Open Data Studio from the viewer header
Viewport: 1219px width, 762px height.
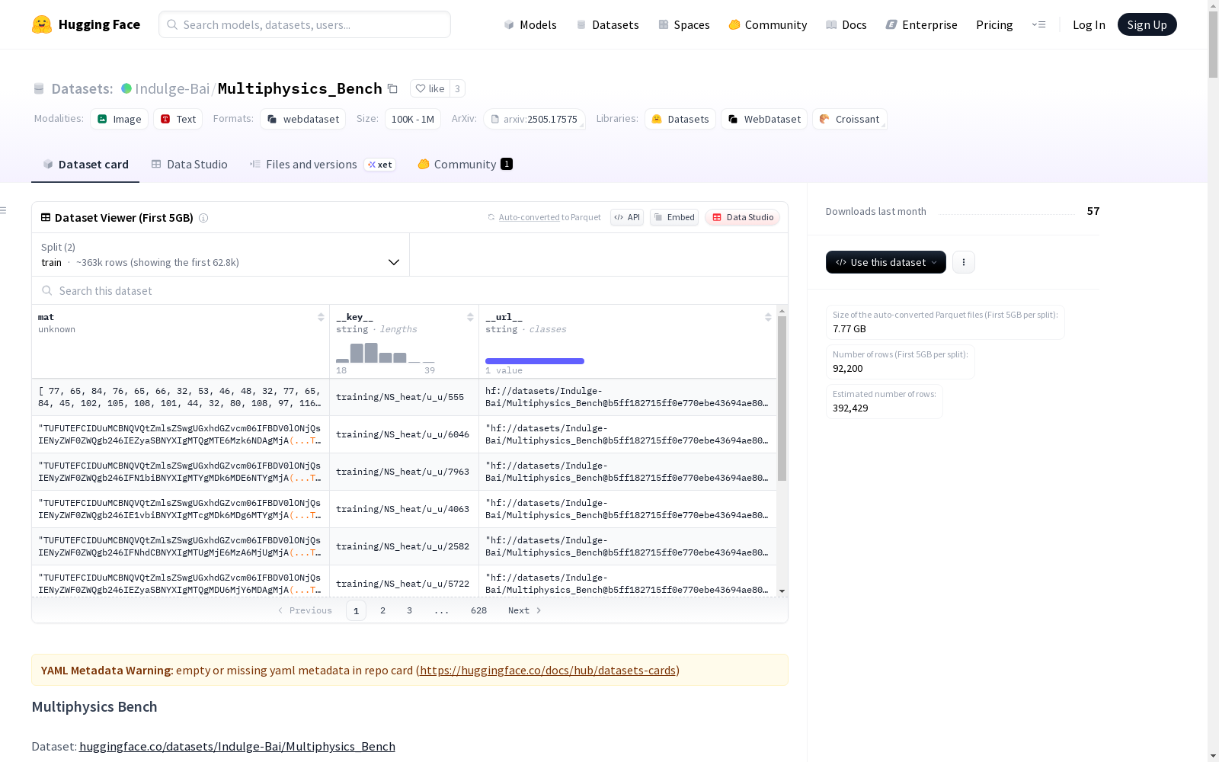[743, 217]
